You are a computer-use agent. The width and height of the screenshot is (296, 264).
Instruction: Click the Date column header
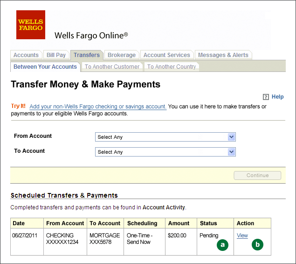click(x=27, y=223)
